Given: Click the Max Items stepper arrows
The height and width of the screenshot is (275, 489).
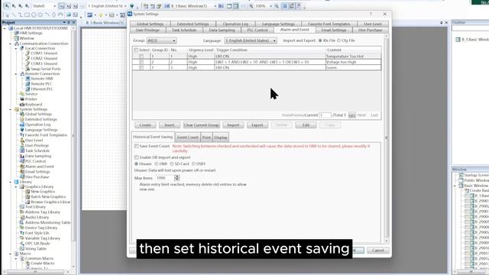Looking at the screenshot, I should [176, 178].
